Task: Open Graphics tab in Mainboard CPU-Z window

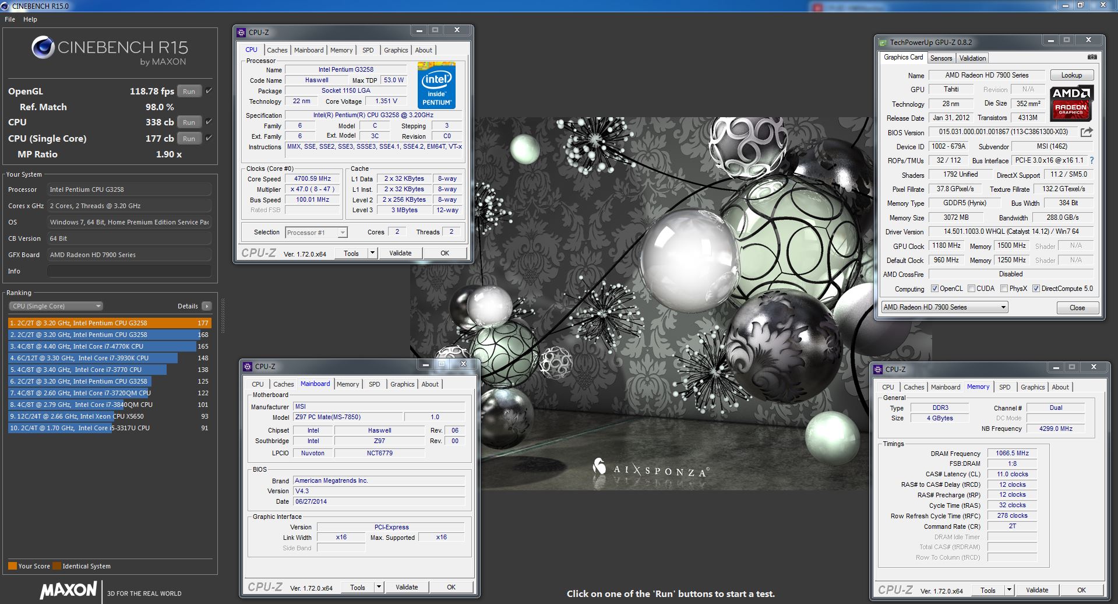Action: point(402,384)
